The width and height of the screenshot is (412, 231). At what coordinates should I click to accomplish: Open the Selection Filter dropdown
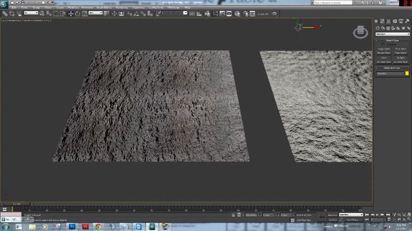pyautogui.click(x=31, y=13)
